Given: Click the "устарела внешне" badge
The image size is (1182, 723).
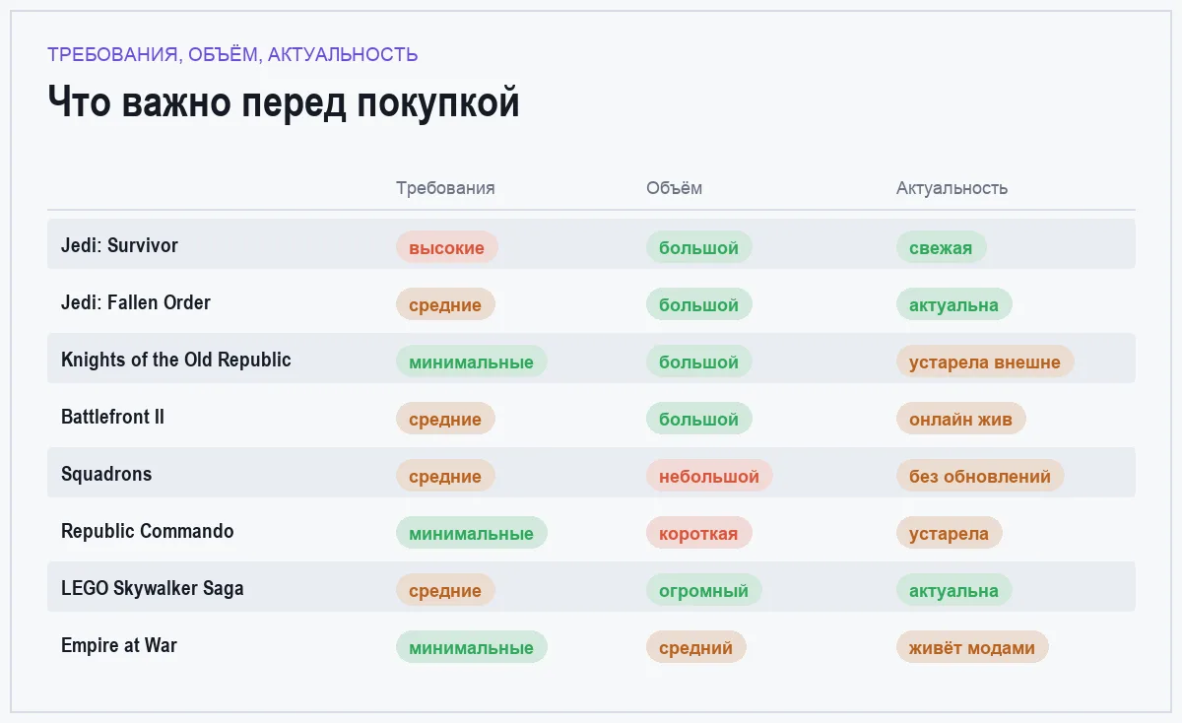Looking at the screenshot, I should coord(985,361).
